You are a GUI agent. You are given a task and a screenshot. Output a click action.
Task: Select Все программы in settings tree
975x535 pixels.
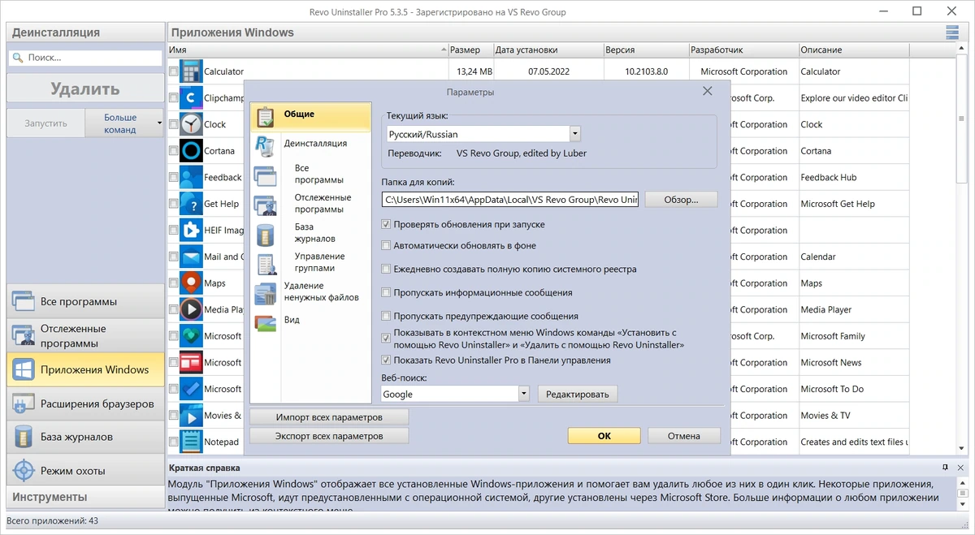click(x=318, y=174)
